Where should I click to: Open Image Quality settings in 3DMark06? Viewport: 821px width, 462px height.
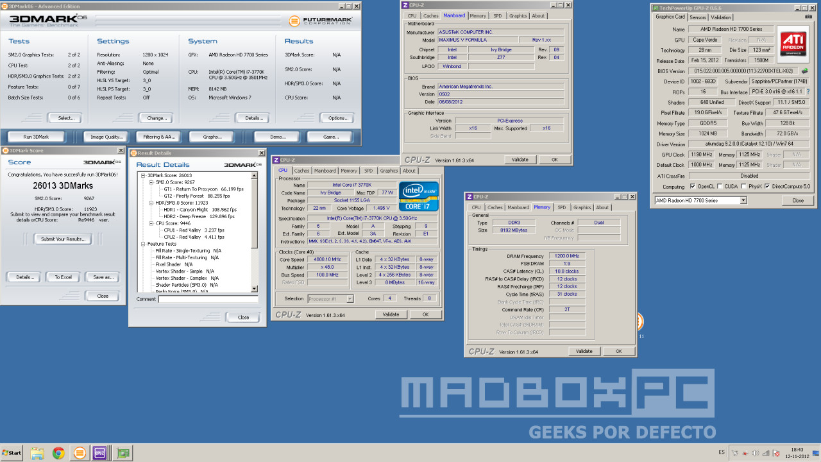pos(106,137)
